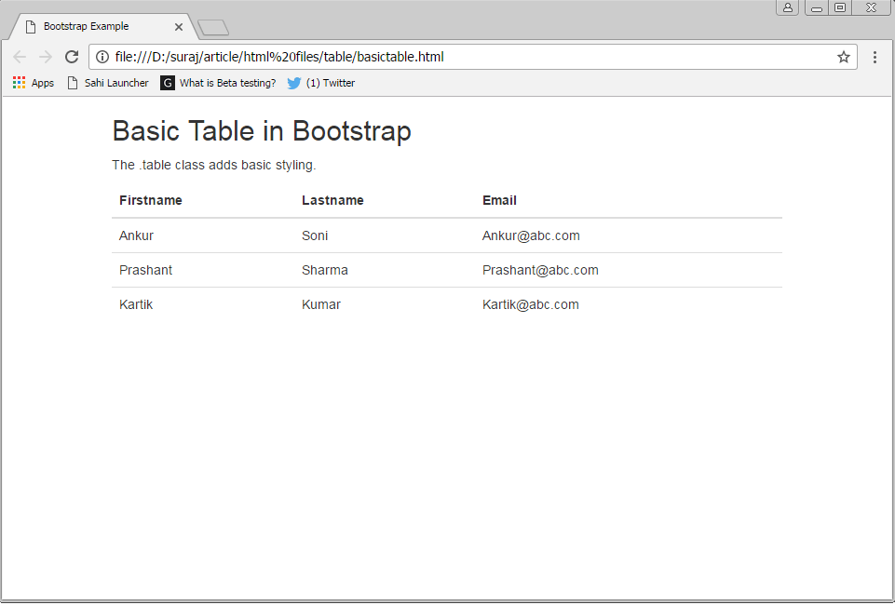
Task: Click the page reload icon
Action: (71, 57)
